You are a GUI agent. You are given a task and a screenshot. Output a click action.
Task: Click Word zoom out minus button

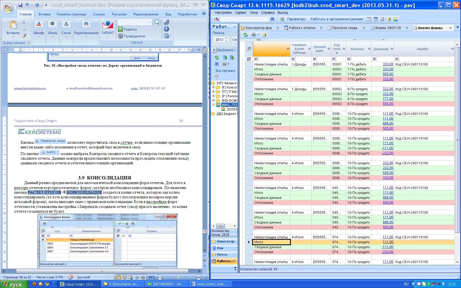160,277
